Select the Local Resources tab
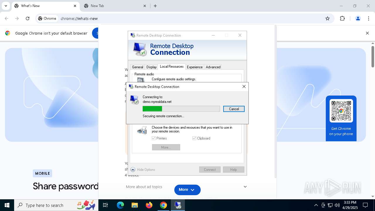The width and height of the screenshot is (375, 211). coord(172,67)
